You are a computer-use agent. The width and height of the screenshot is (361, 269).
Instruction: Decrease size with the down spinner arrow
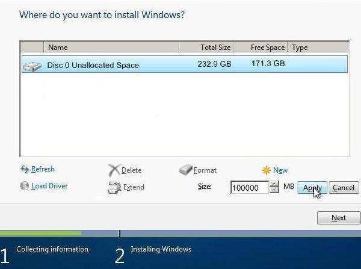[274, 190]
